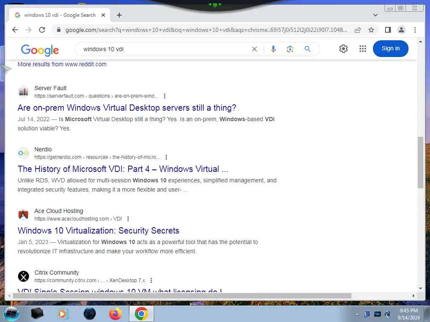Focus the Google search input field
Image resolution: width=430 pixels, height=322 pixels.
tap(165, 49)
